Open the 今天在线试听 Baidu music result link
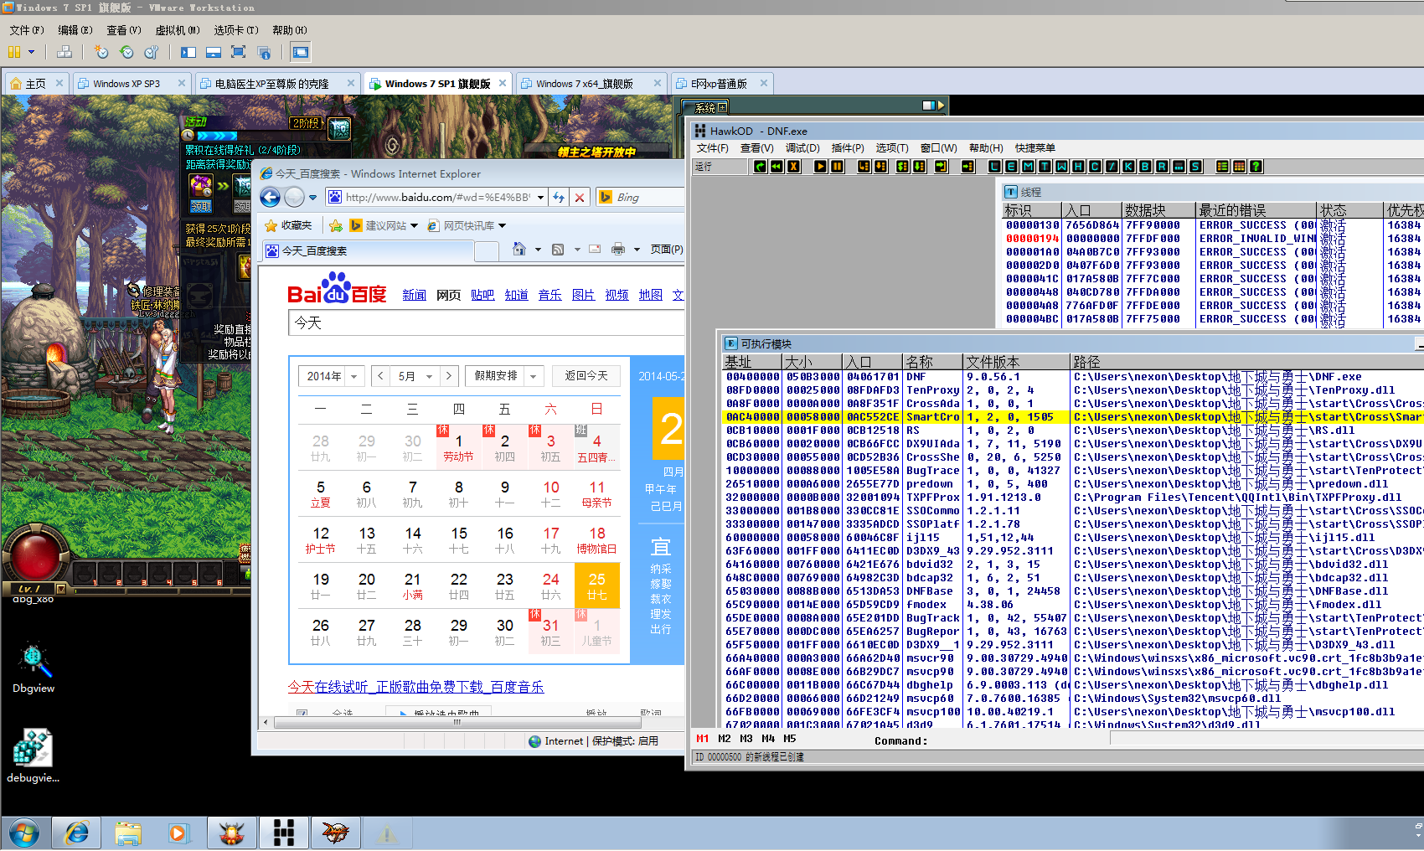The width and height of the screenshot is (1424, 851). click(x=416, y=687)
